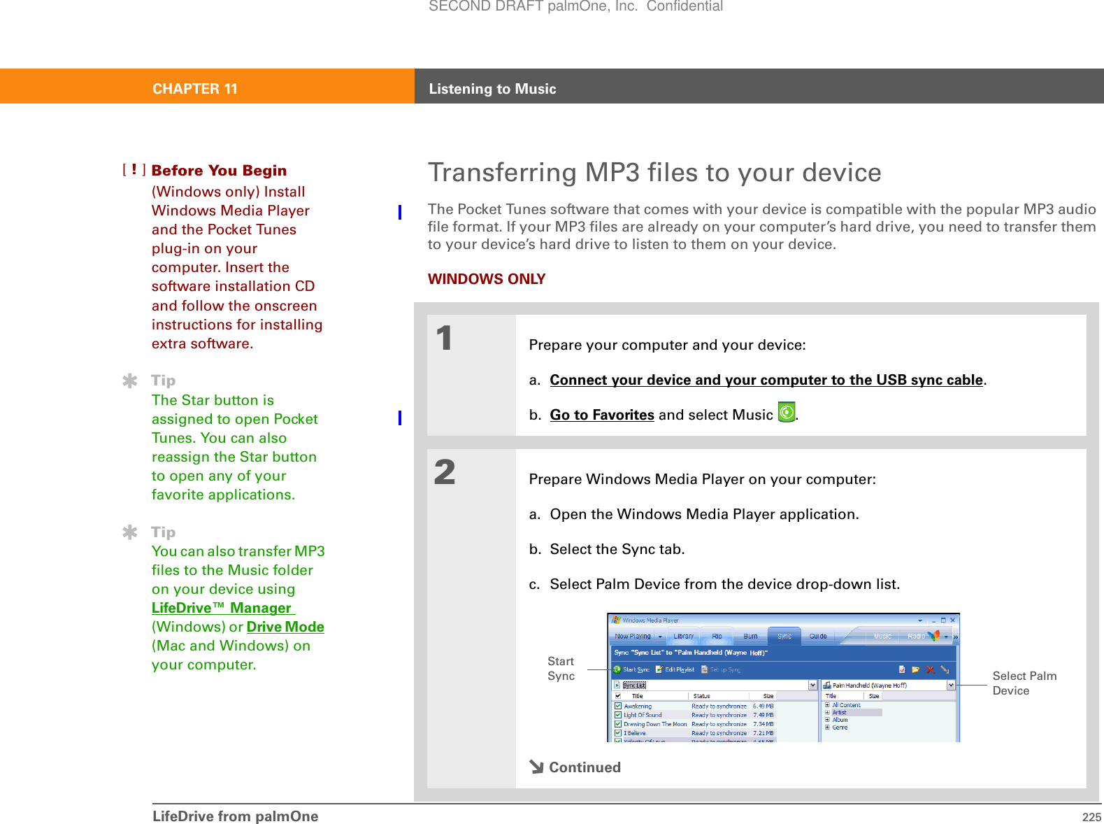Viewport: 1104px width, 824px height.
Task: Click the Size column header in track list
Action: [768, 696]
